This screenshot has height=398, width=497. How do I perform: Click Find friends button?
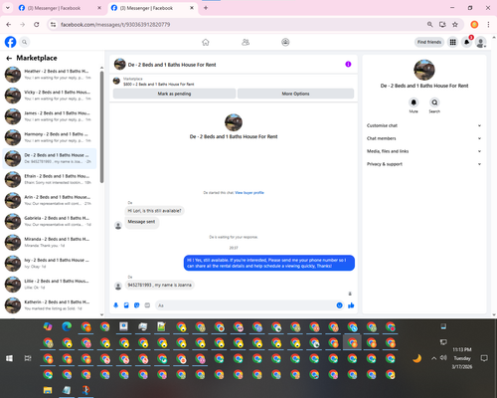click(x=429, y=42)
